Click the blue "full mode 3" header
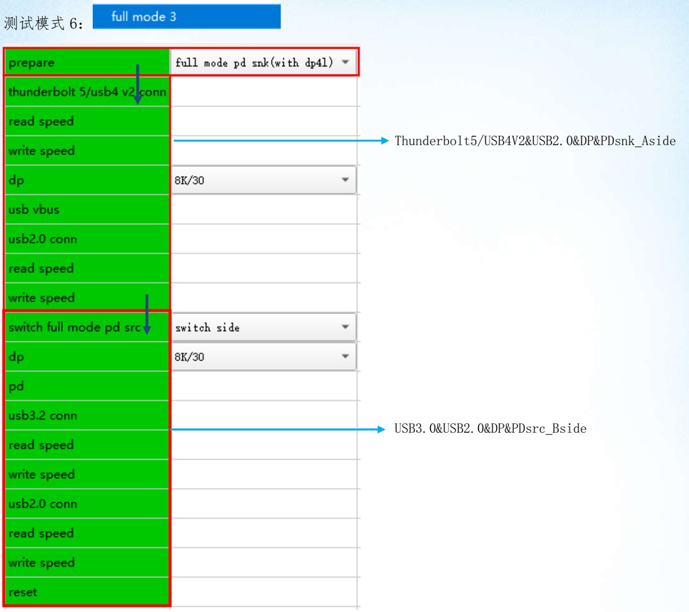Viewport: 689px width, 612px height. coord(187,17)
